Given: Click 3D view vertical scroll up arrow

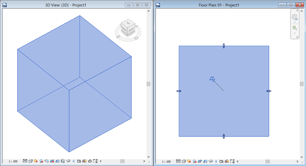Looking at the screenshot, I should point(148,11).
